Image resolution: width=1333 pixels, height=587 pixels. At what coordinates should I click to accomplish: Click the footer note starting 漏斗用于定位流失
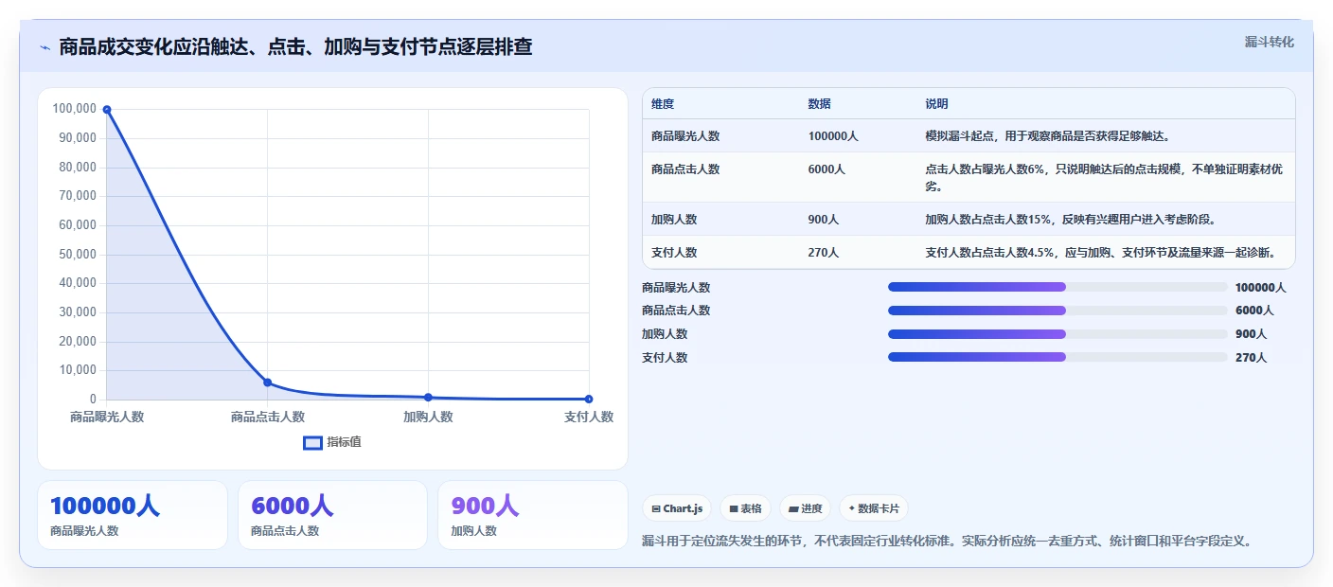(948, 542)
